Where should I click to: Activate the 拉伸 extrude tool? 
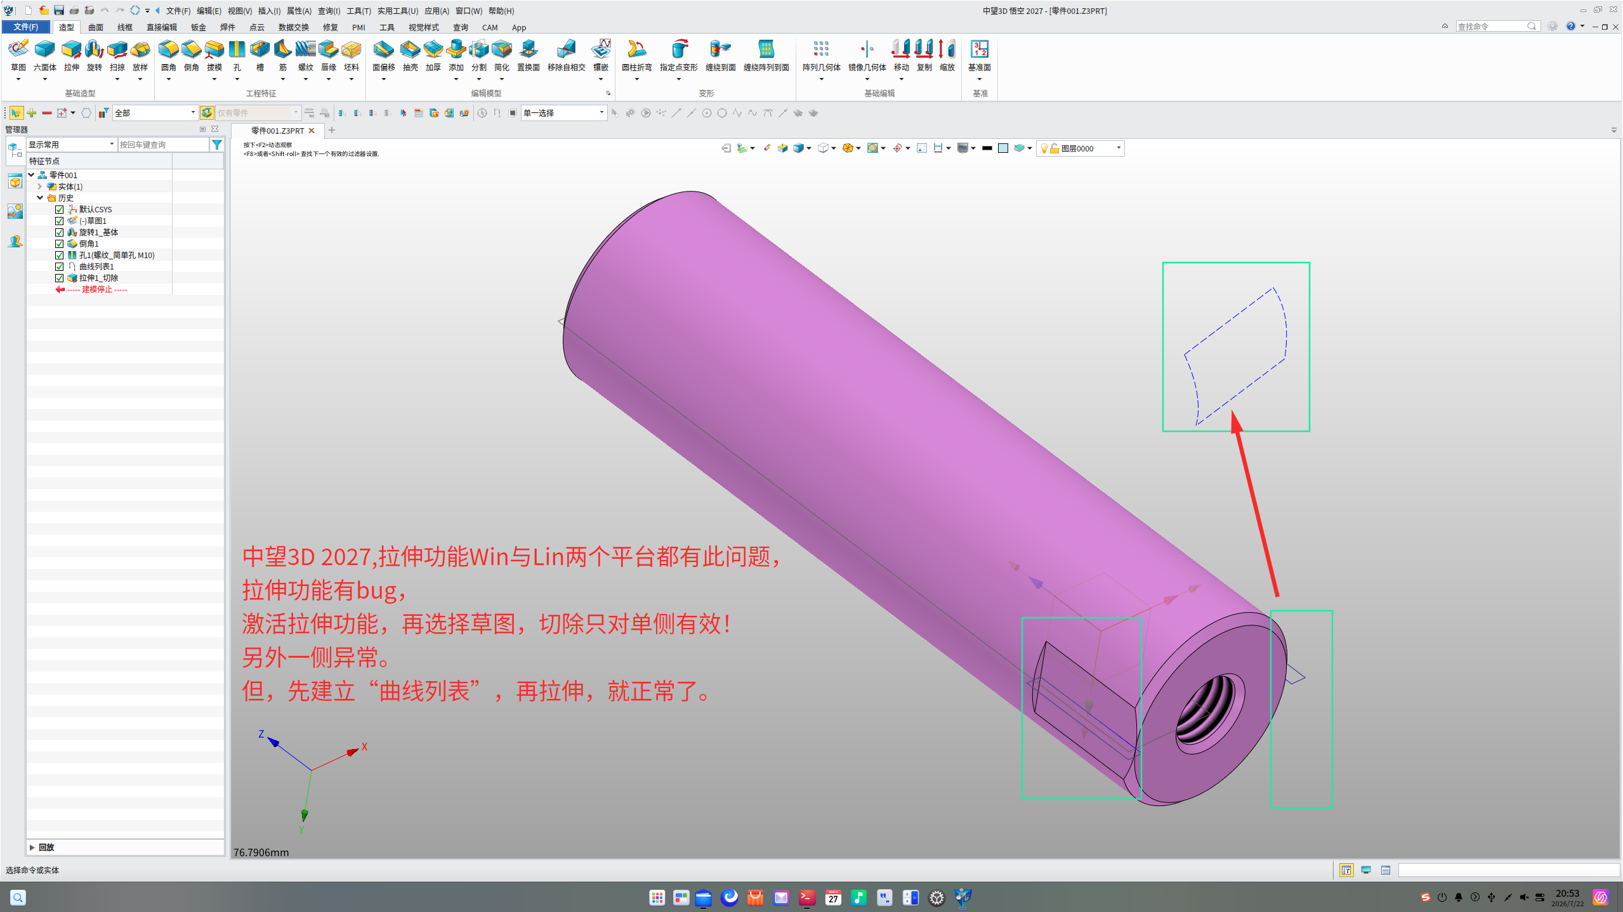[72, 55]
